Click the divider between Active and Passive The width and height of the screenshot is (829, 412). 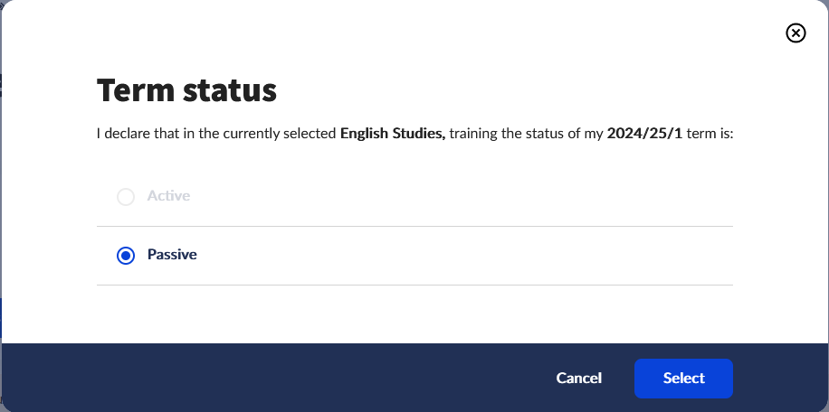point(414,226)
